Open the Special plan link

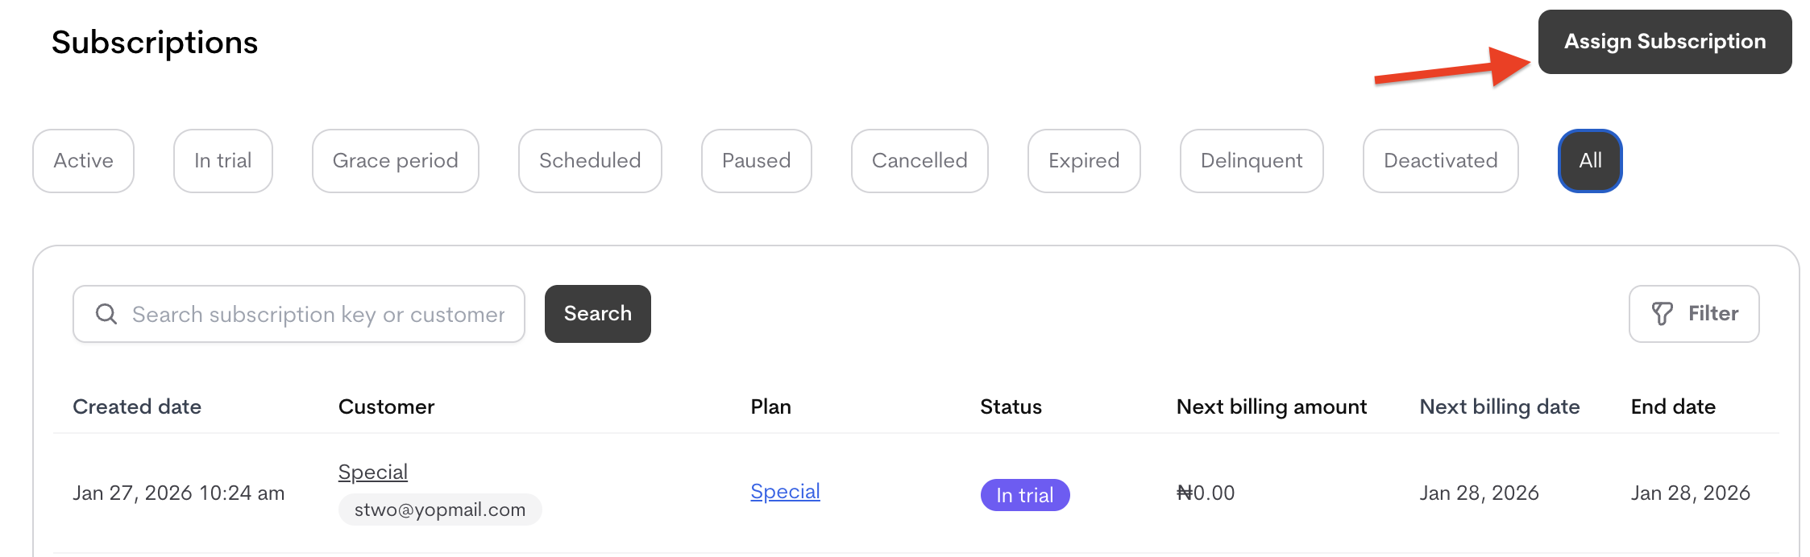click(784, 492)
